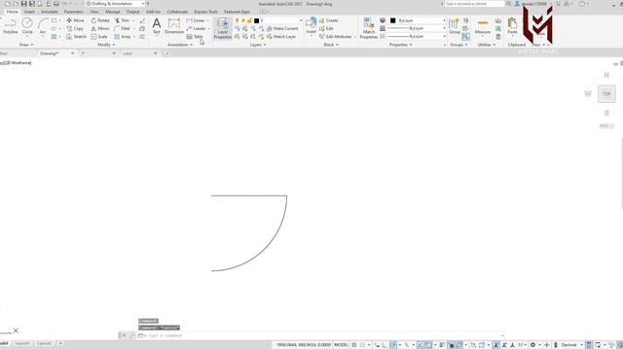Select the Dimension tool
This screenshot has width=623, height=350.
[x=174, y=26]
